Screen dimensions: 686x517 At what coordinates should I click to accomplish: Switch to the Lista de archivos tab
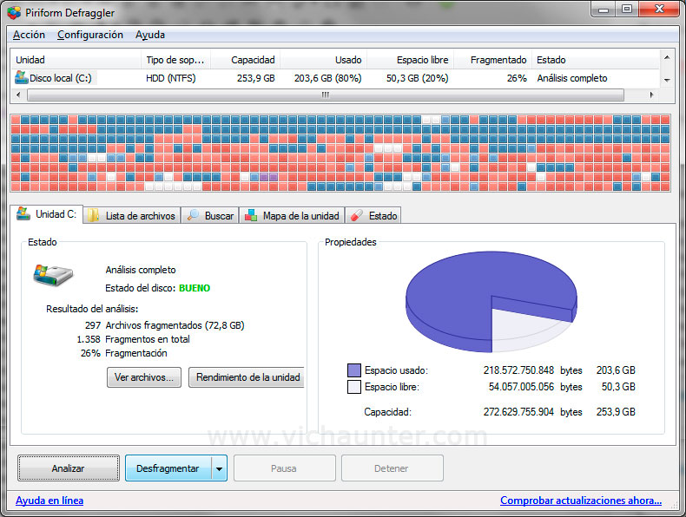pos(132,215)
